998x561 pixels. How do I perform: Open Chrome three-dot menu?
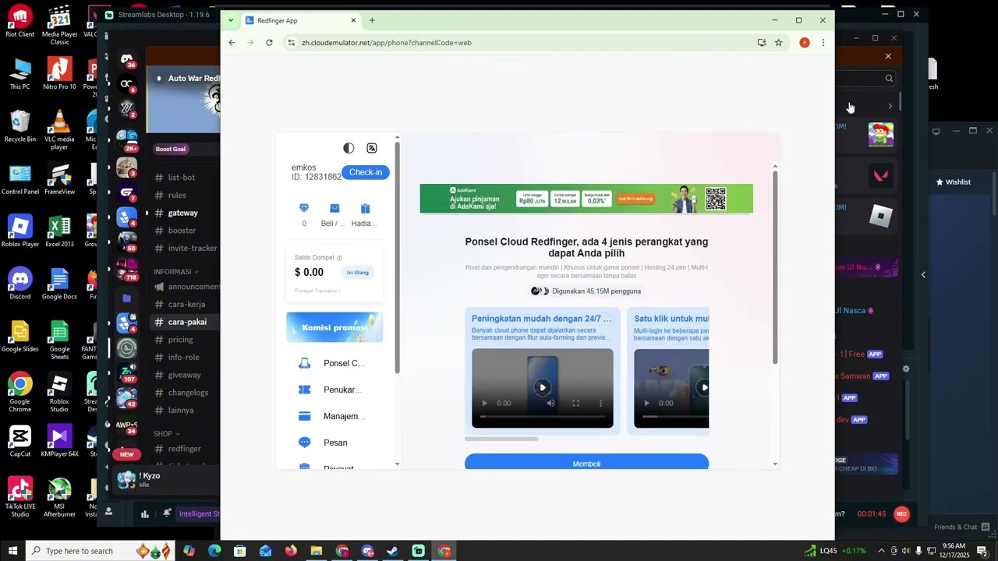click(x=823, y=43)
